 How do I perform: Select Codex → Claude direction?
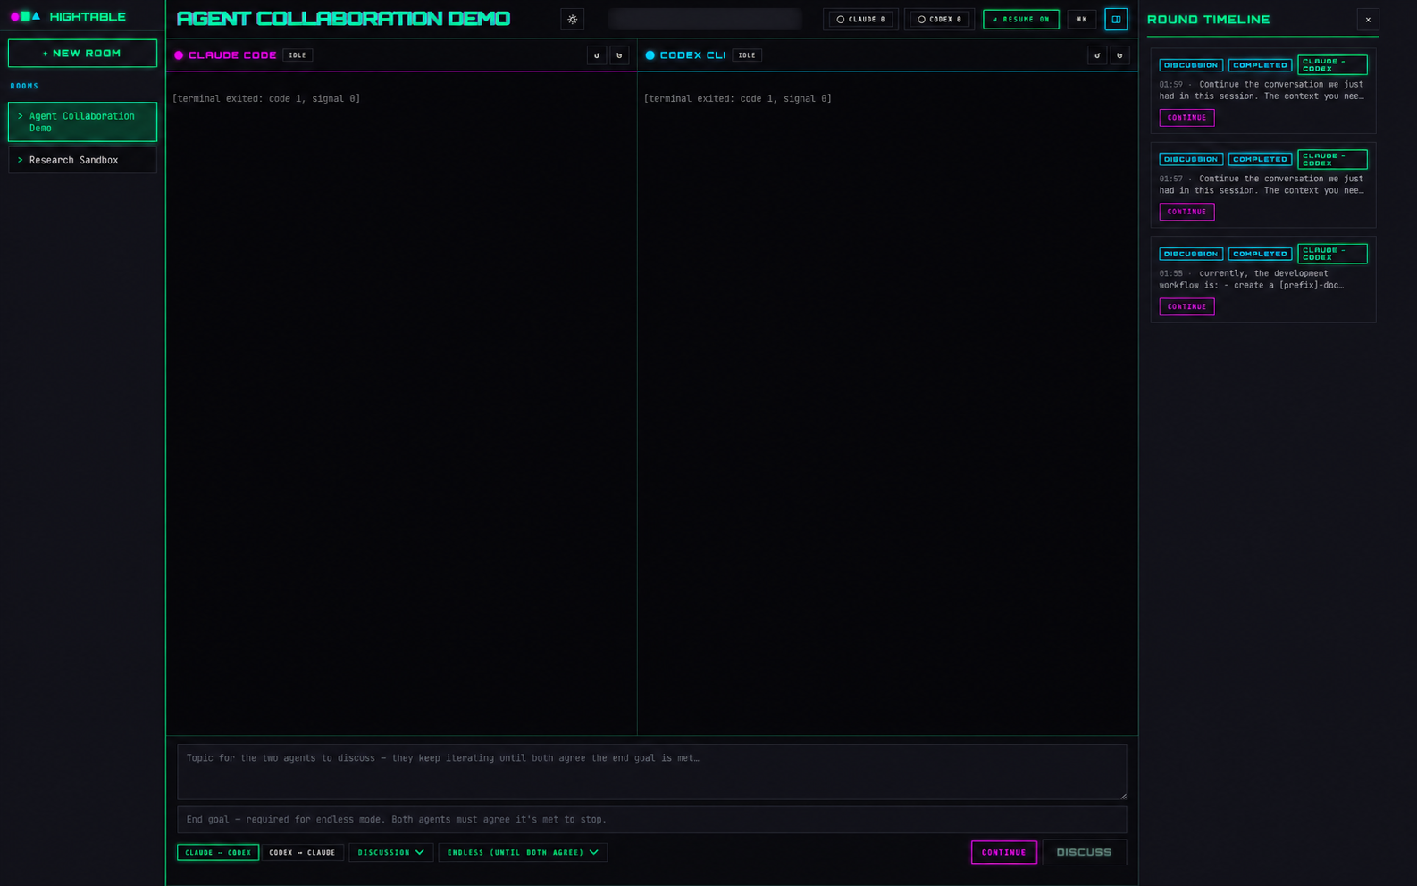pyautogui.click(x=302, y=852)
